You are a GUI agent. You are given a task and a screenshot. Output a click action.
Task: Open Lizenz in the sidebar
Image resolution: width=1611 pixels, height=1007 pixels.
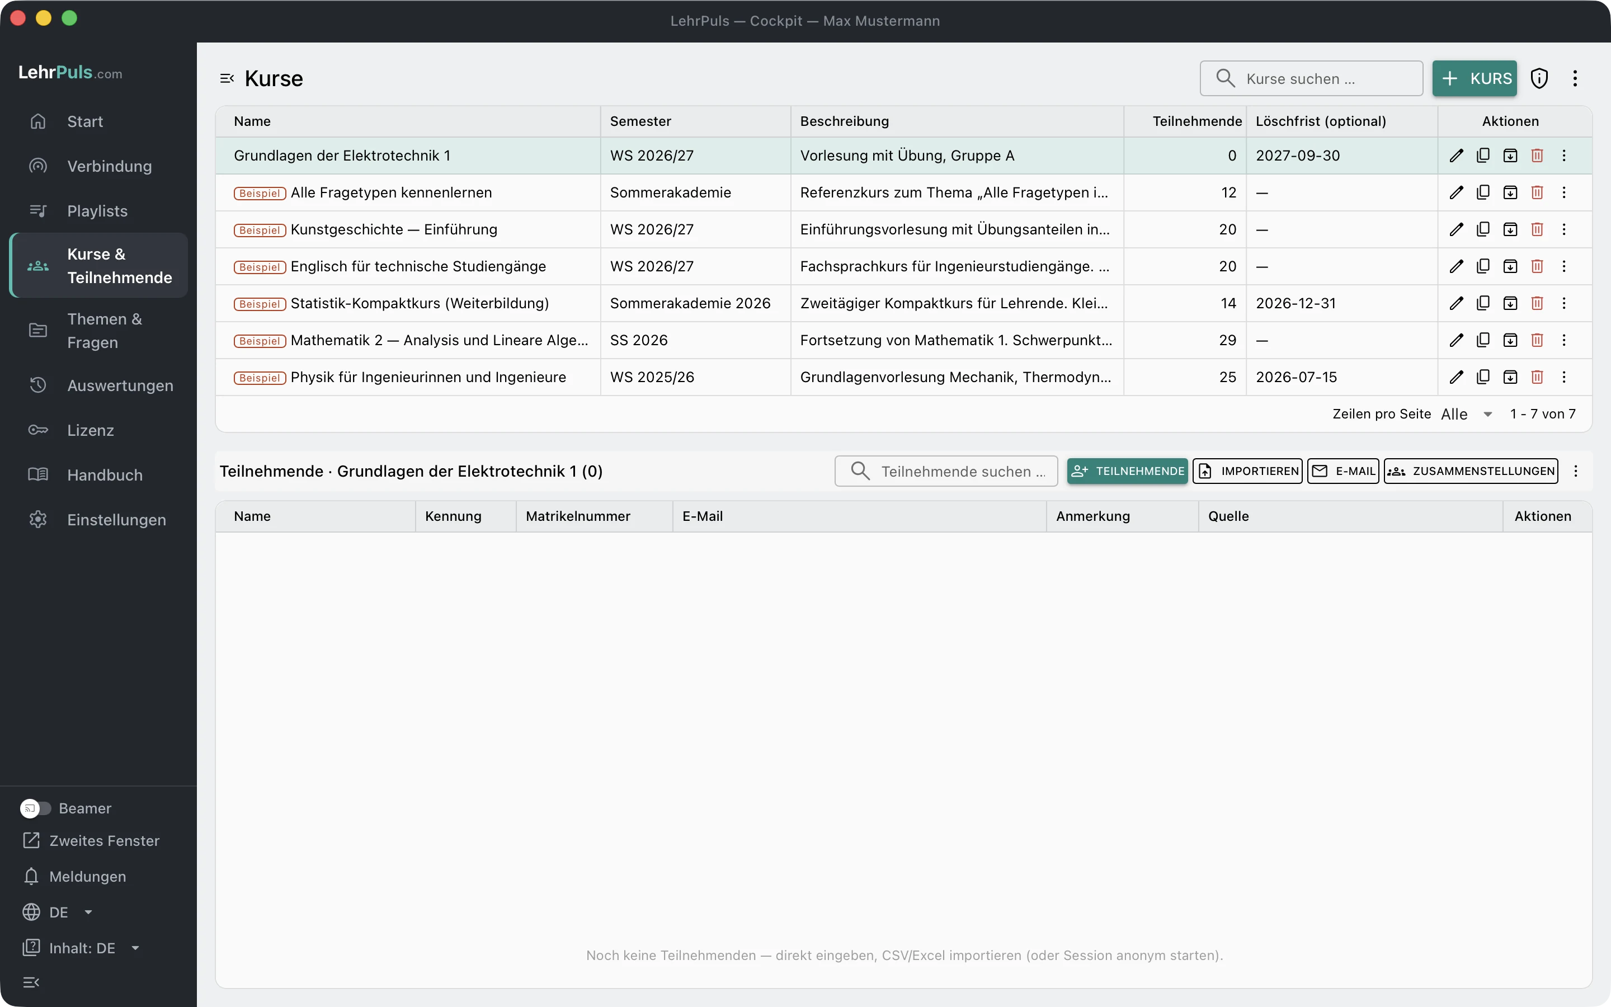click(99, 430)
